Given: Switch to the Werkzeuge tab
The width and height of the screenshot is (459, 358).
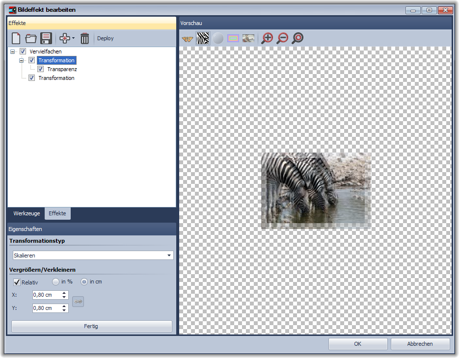Looking at the screenshot, I should [26, 213].
